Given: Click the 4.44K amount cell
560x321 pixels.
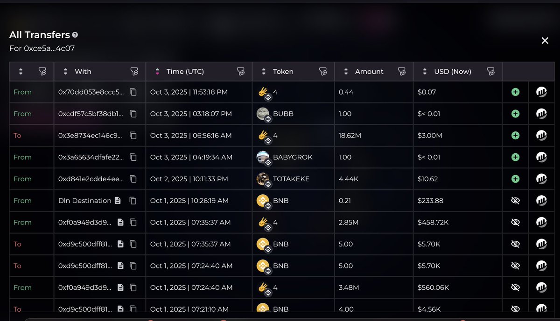Looking at the screenshot, I should 348,179.
